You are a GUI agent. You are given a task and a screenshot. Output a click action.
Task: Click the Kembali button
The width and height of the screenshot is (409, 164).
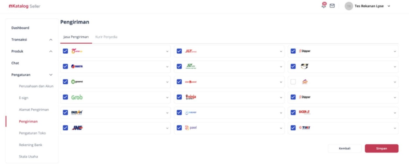pyautogui.click(x=345, y=148)
